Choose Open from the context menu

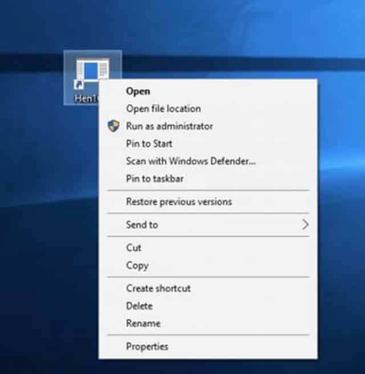(138, 91)
